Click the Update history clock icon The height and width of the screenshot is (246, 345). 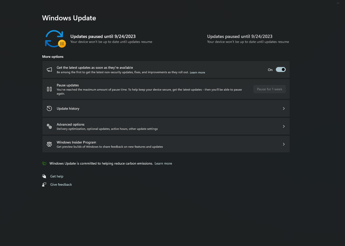49,109
